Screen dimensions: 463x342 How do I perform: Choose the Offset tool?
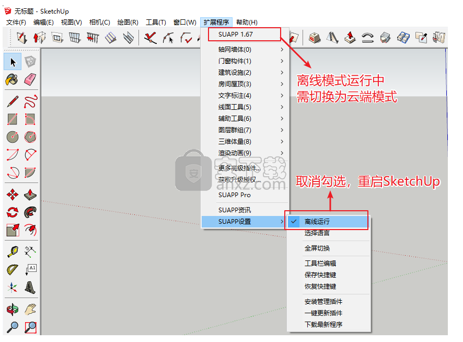[x=30, y=230]
